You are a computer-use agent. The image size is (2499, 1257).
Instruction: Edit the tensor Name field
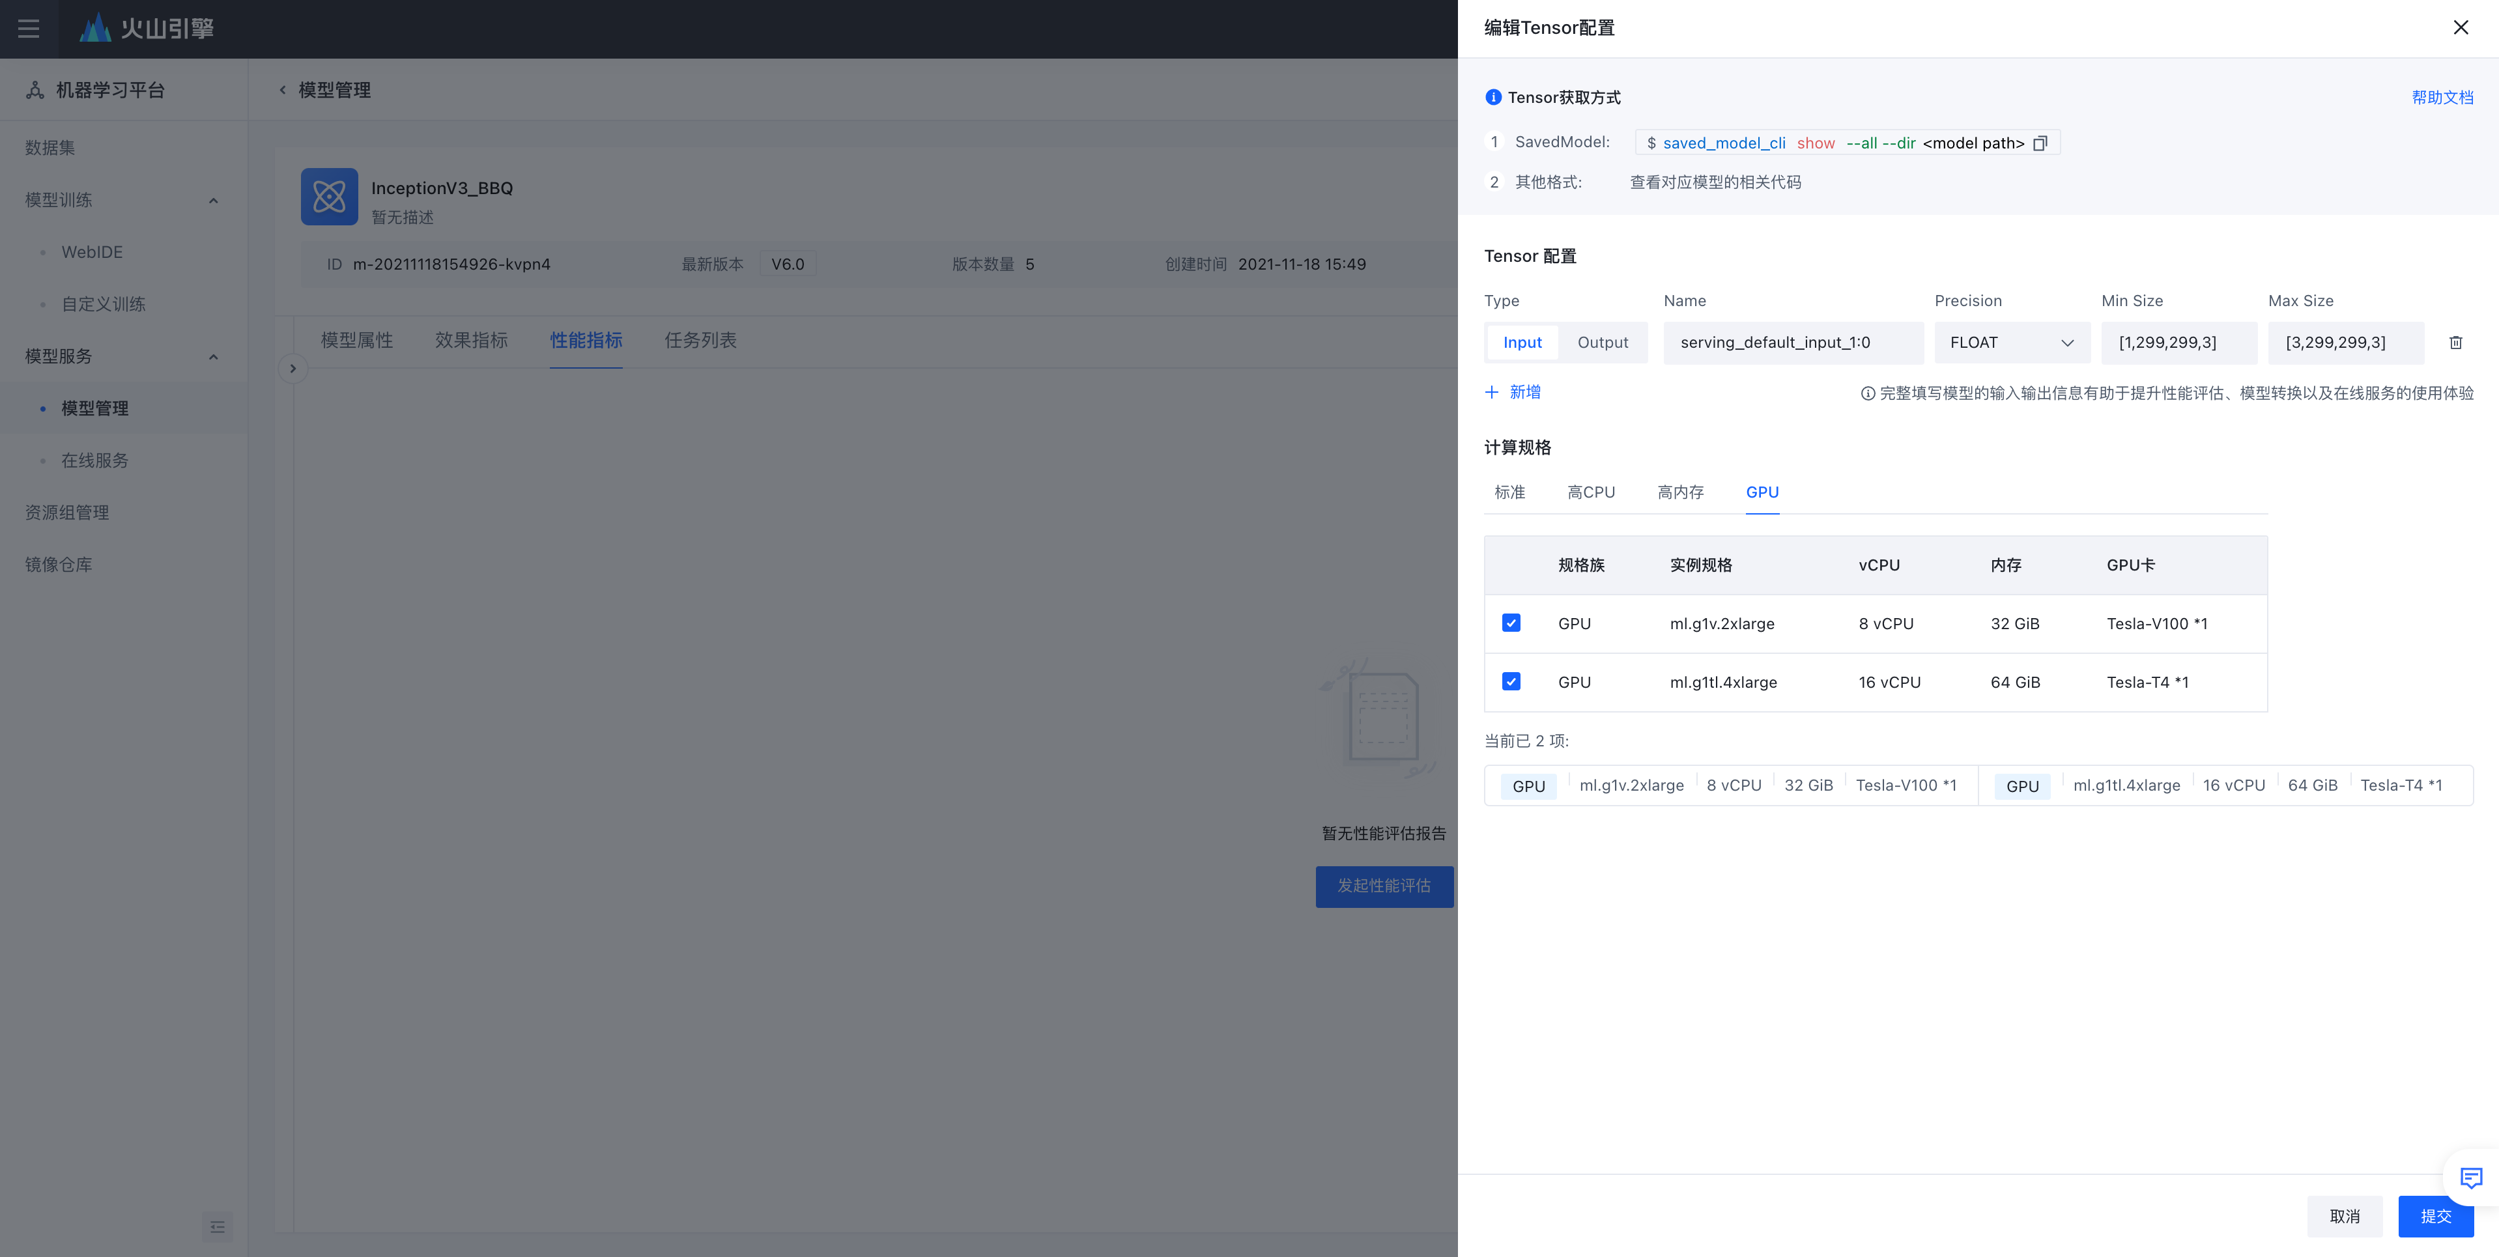click(x=1793, y=343)
